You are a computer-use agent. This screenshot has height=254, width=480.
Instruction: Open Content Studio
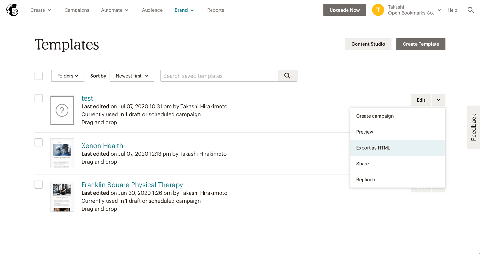pyautogui.click(x=368, y=44)
